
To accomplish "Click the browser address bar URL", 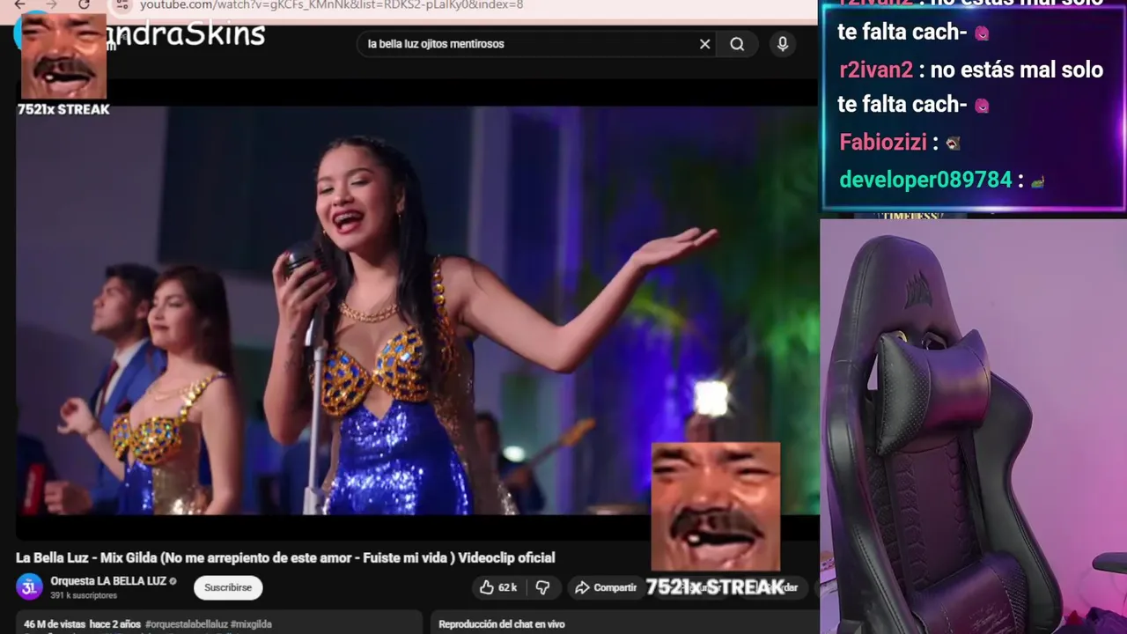I will 331,5.
